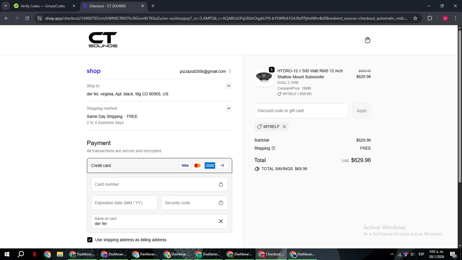This screenshot has width=462, height=260.
Task: Open Windows taskbar search
Action: pos(21,254)
